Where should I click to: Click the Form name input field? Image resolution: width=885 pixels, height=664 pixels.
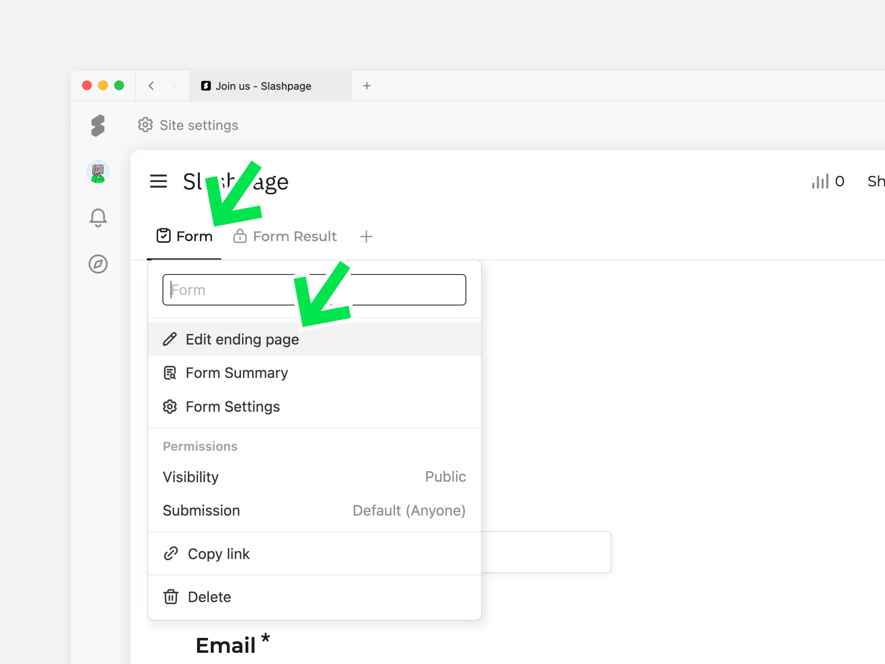314,290
